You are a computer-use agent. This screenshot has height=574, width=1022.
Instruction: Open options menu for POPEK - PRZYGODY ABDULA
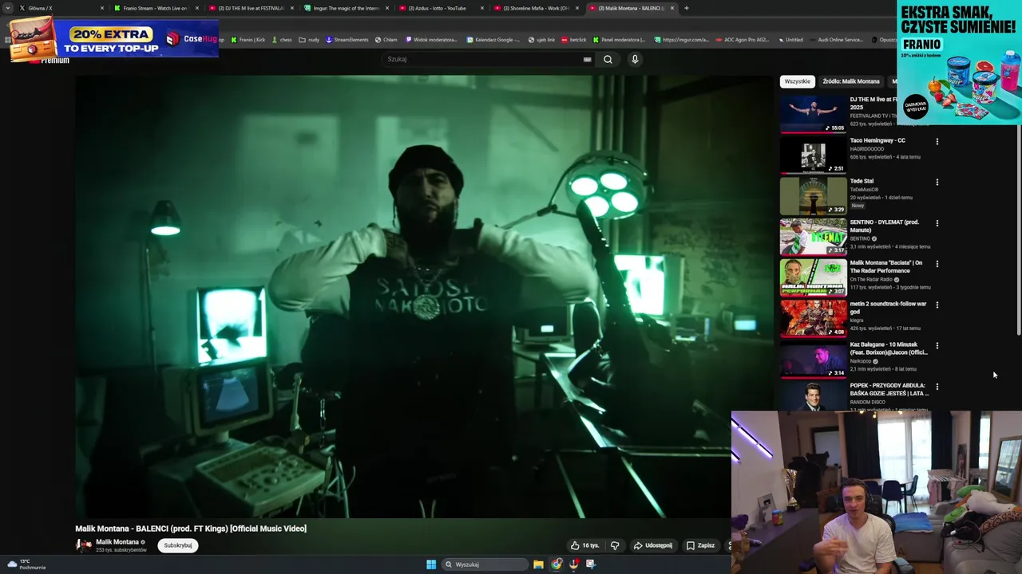point(937,387)
